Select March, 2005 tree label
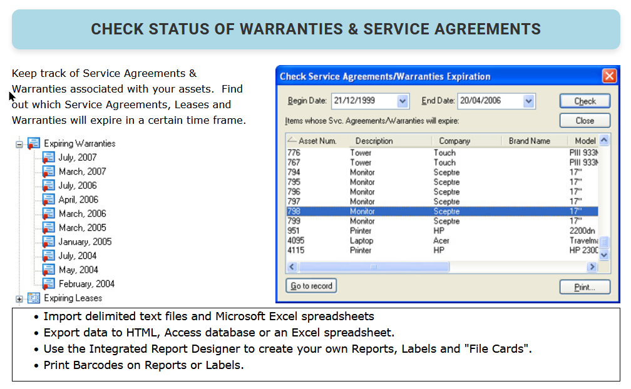 pyautogui.click(x=83, y=228)
